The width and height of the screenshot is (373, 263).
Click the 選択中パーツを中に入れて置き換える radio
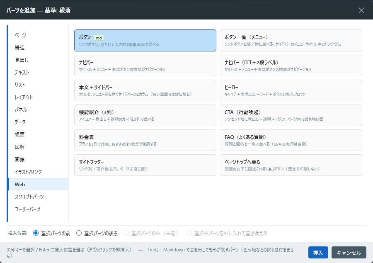189,233
